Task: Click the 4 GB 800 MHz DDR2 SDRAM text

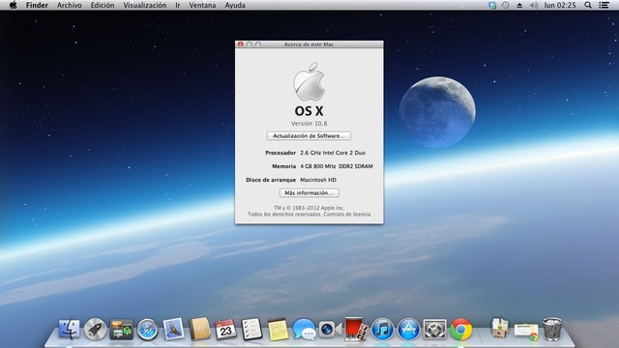Action: (337, 166)
